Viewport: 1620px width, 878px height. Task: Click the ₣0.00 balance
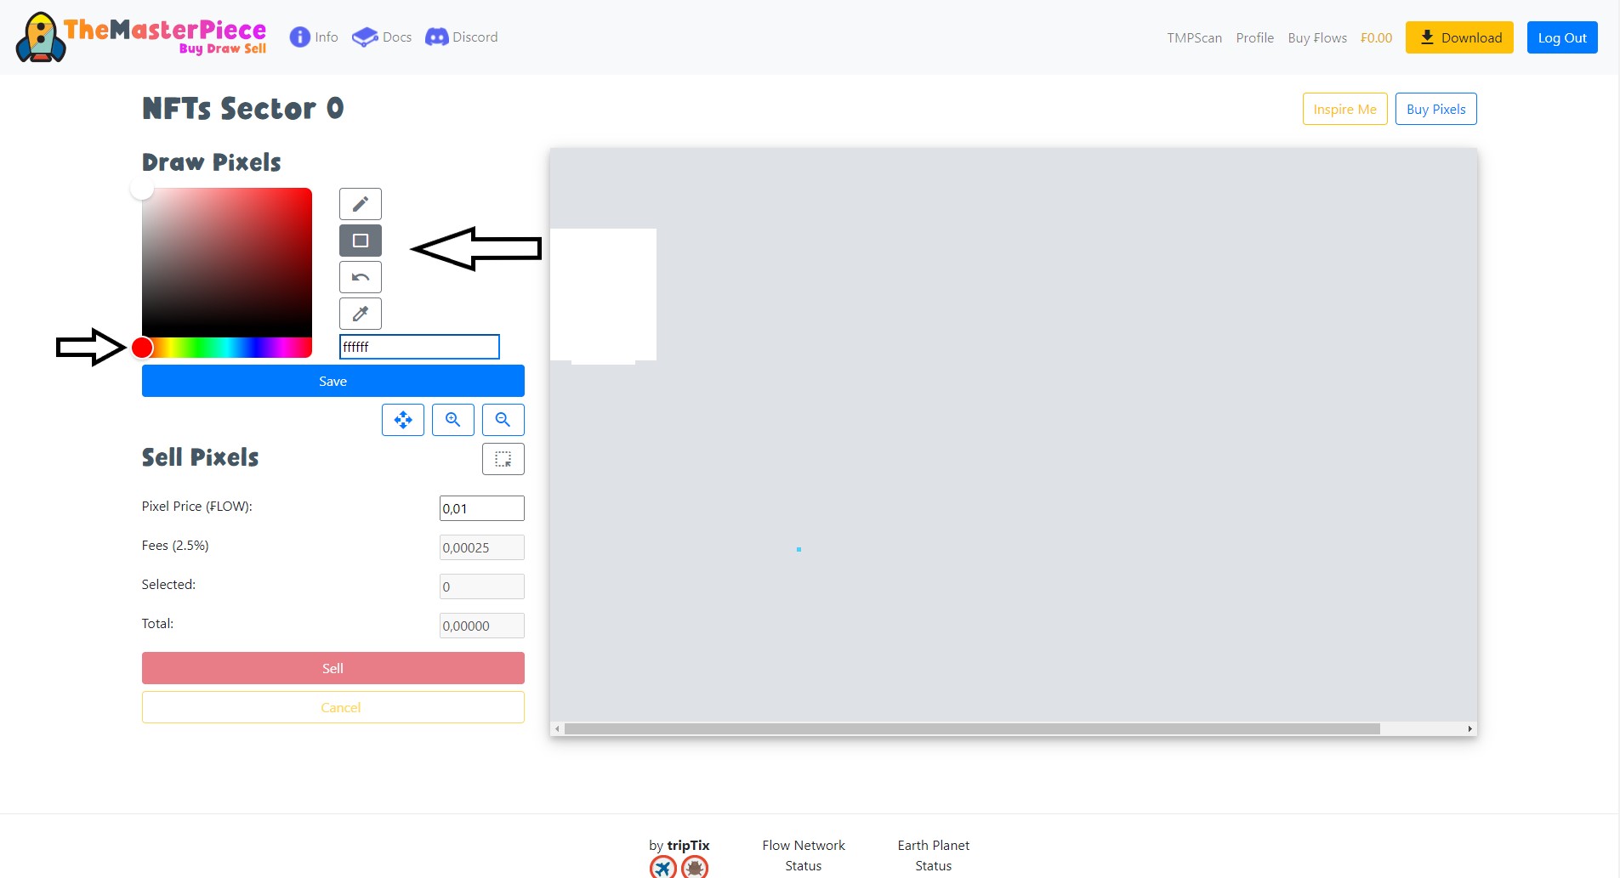coord(1376,38)
